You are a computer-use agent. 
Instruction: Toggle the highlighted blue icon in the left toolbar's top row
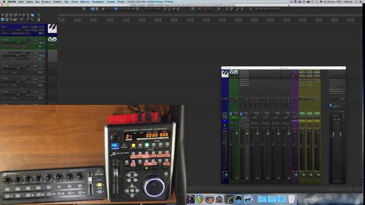[x=33, y=15]
